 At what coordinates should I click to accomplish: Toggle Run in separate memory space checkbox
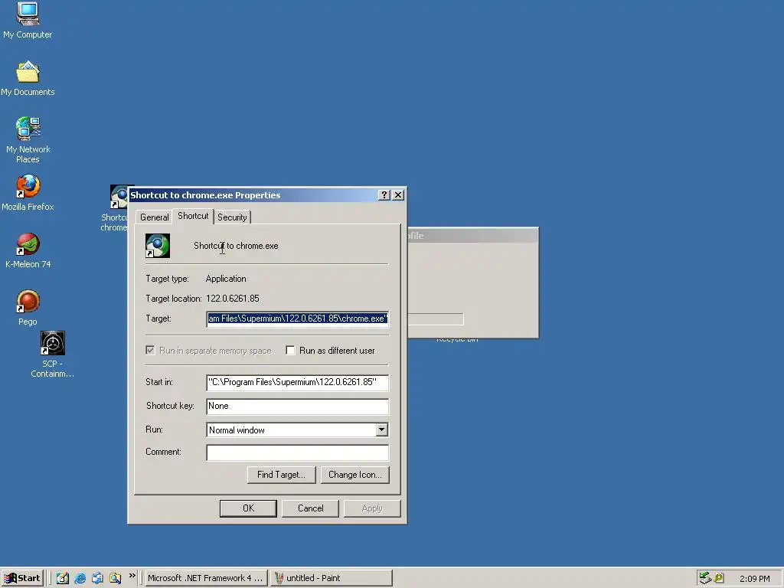click(x=150, y=350)
